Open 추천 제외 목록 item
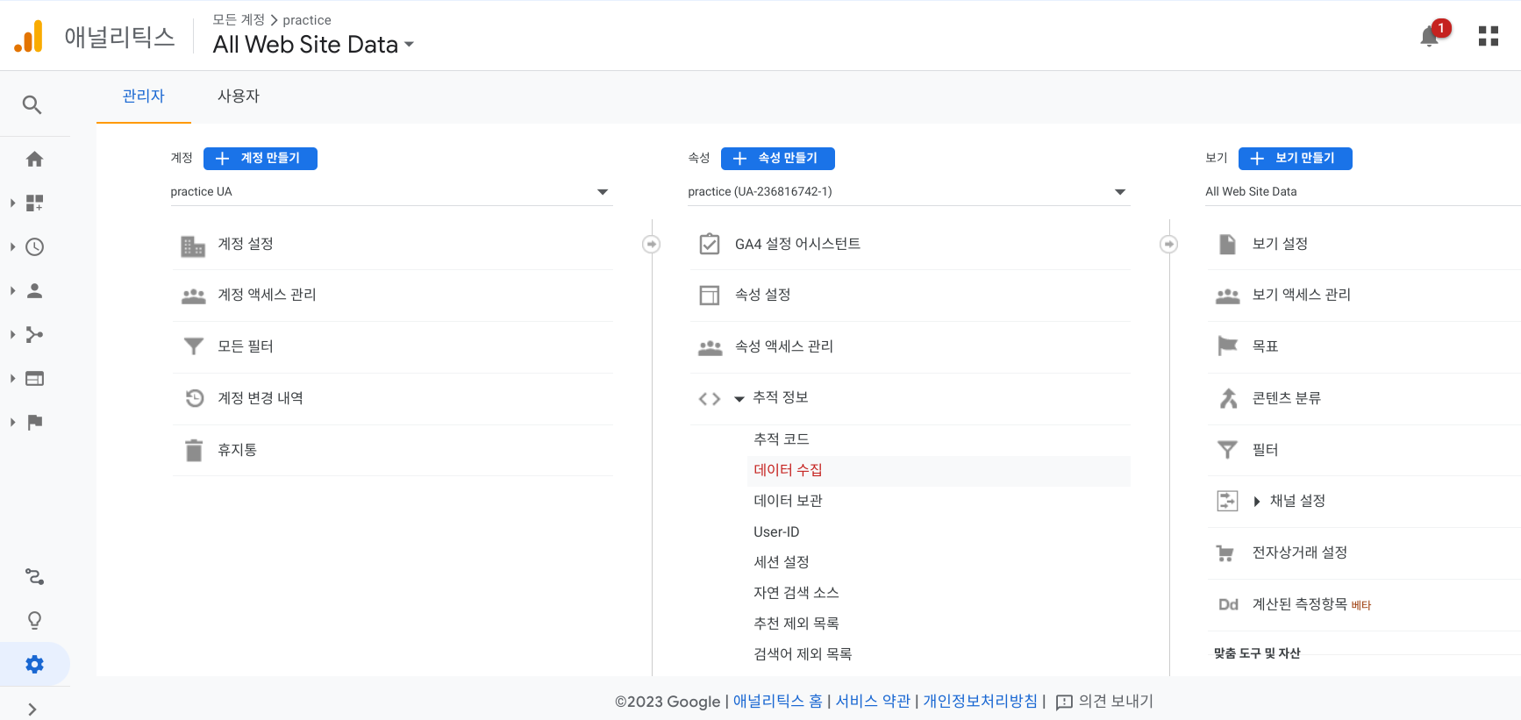Image resolution: width=1521 pixels, height=720 pixels. tap(796, 624)
